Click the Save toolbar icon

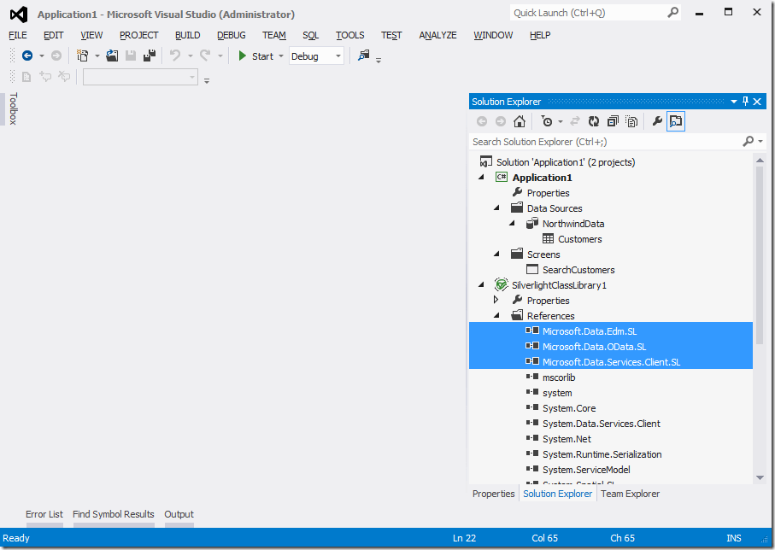click(131, 56)
